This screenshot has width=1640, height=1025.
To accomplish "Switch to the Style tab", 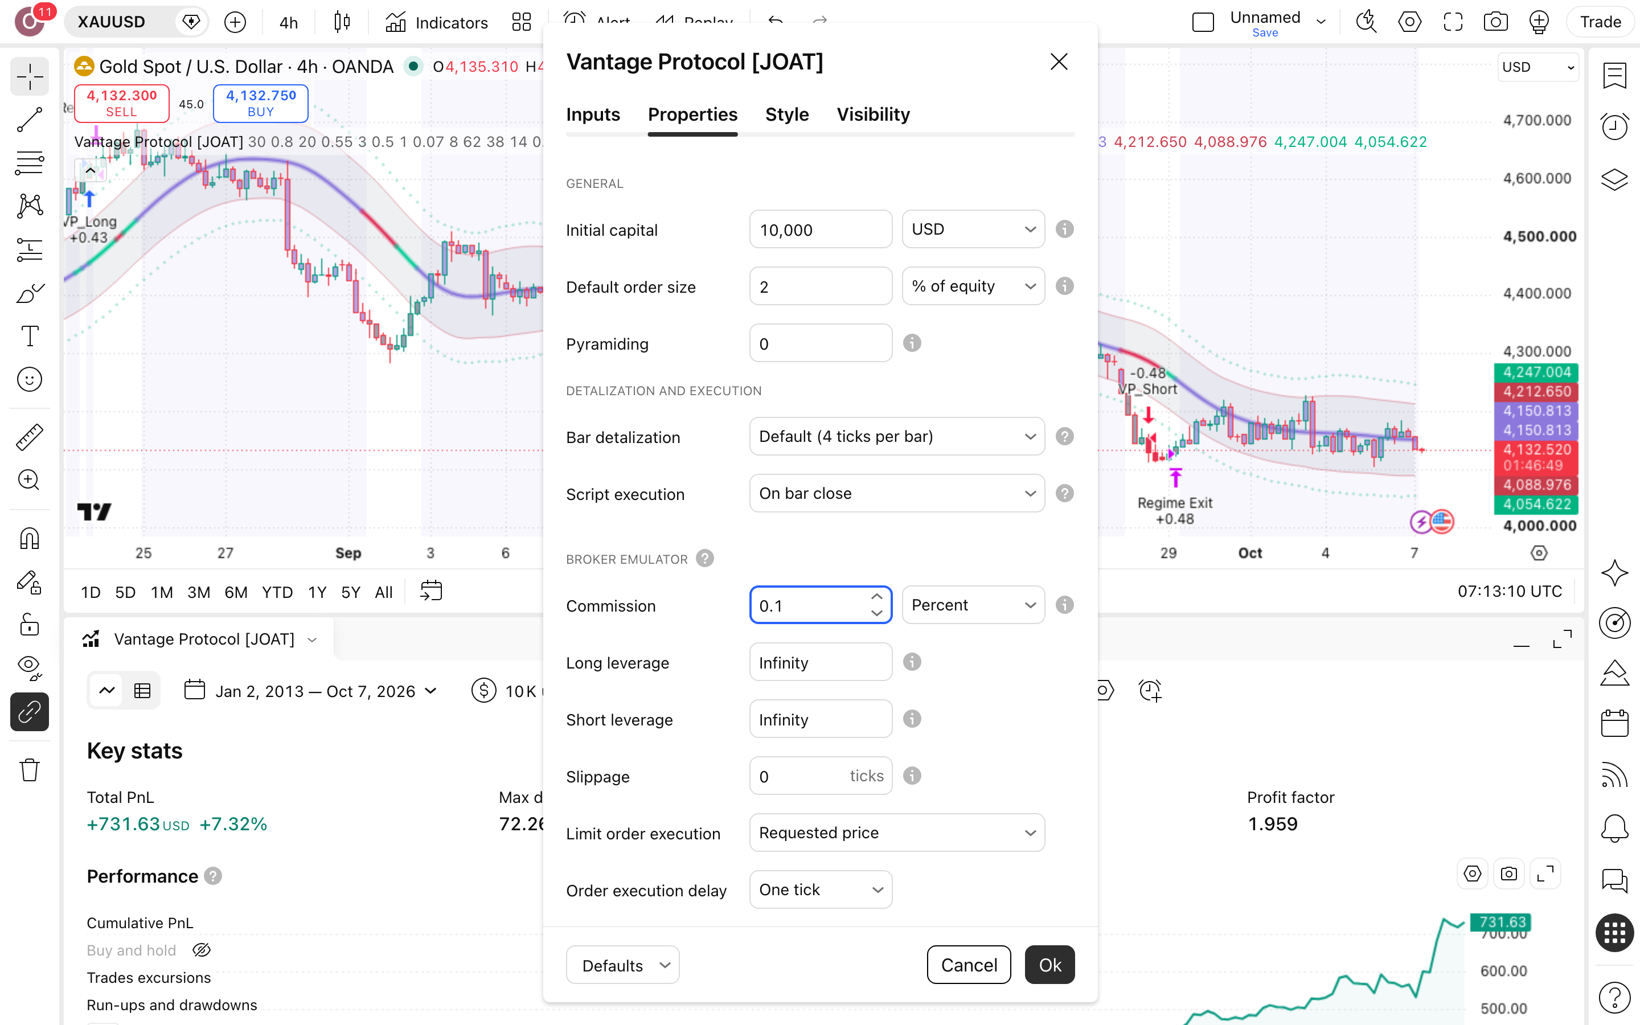I will tap(787, 114).
